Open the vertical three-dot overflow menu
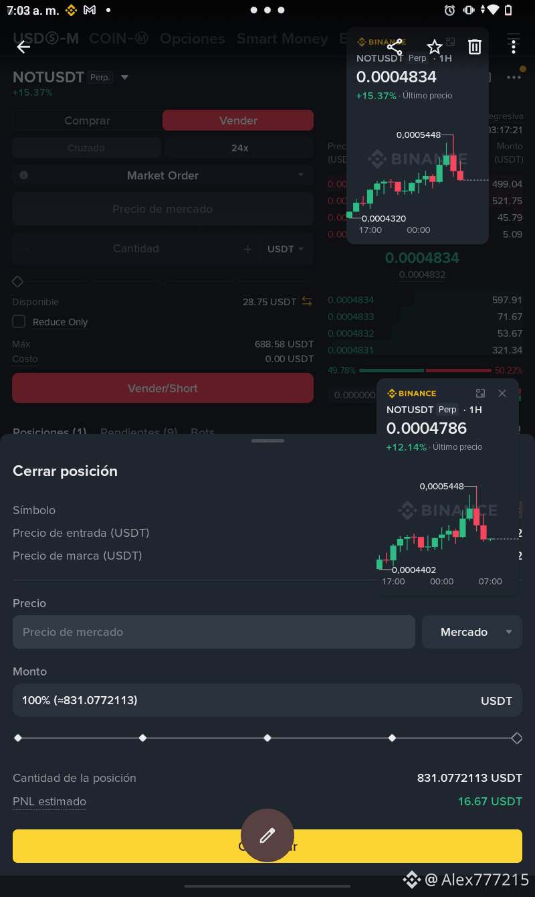Image resolution: width=535 pixels, height=897 pixels. pyautogui.click(x=514, y=47)
